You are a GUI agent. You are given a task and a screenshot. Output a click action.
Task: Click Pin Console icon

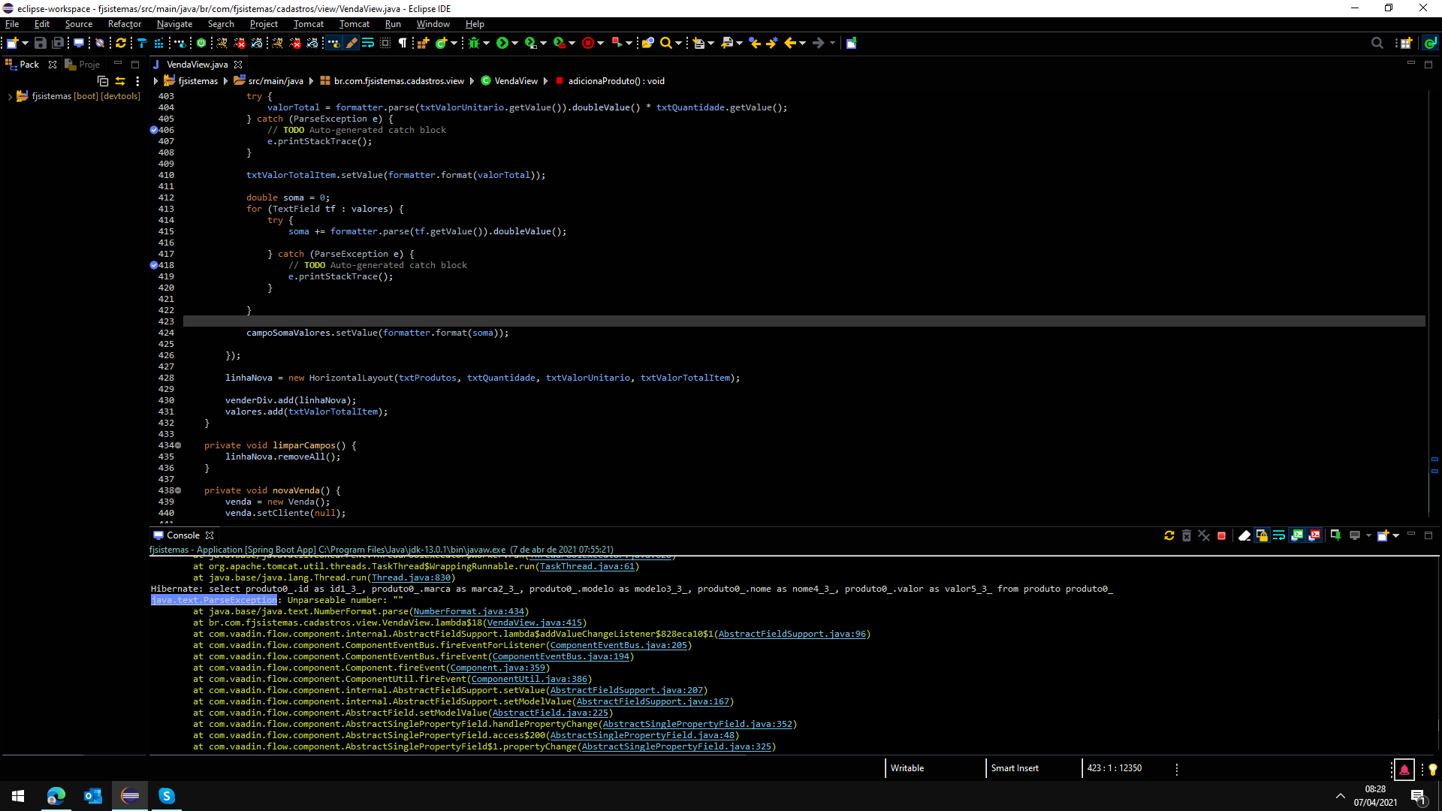(1335, 535)
